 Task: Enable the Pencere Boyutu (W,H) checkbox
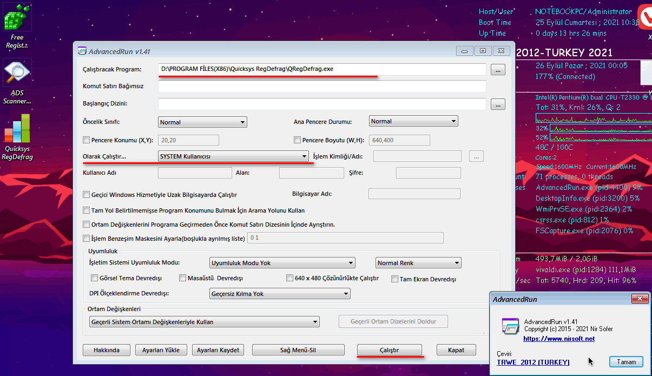(297, 140)
